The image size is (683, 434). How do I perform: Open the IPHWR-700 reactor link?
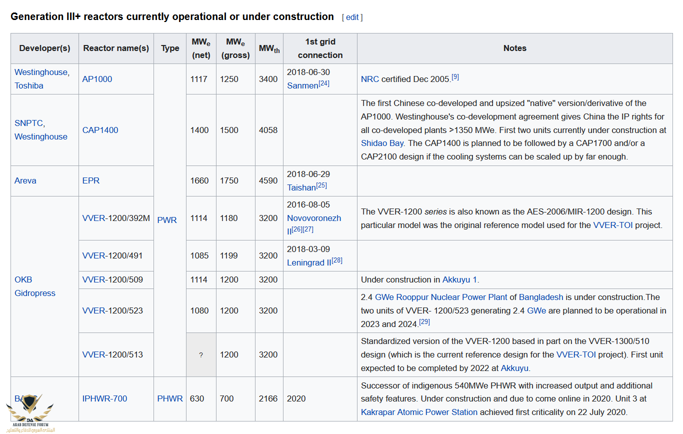104,398
